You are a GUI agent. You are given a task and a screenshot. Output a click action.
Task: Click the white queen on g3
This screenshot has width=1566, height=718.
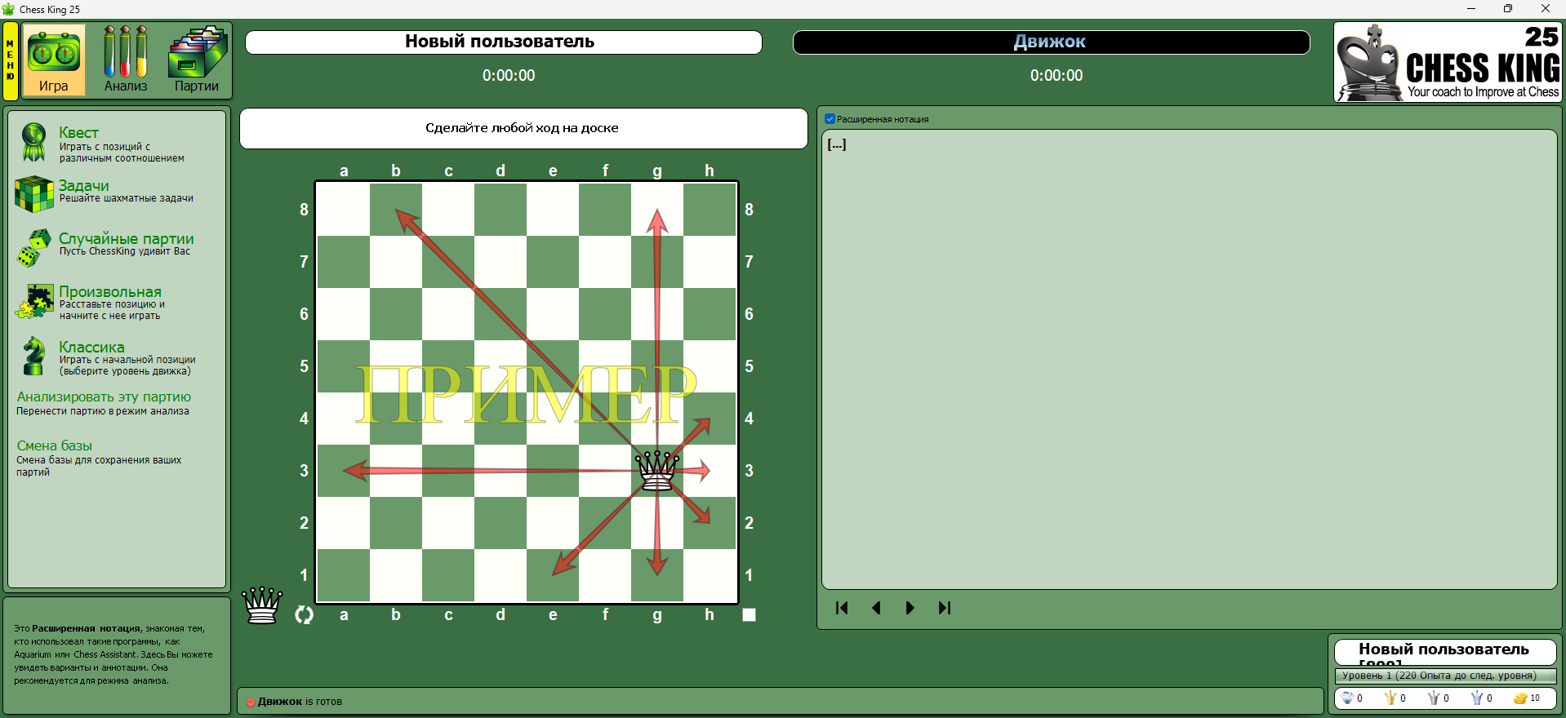click(x=657, y=471)
